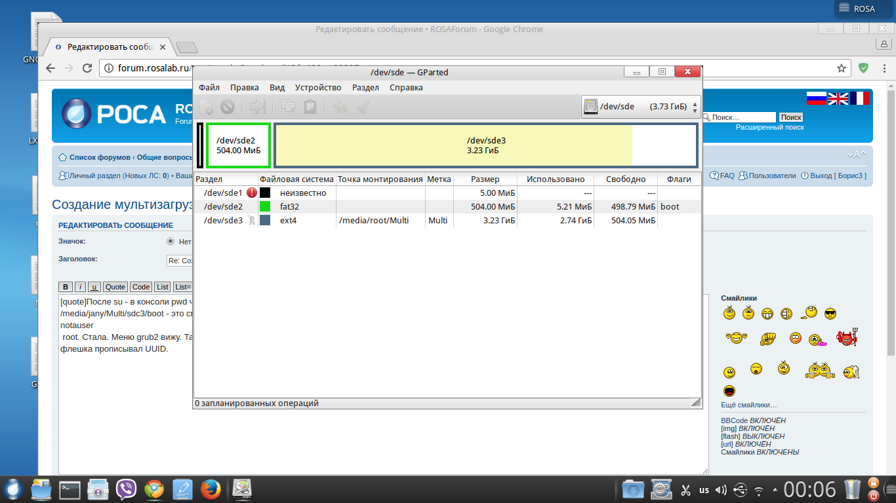Viewport: 896px width, 503px height.
Task: Click the reload page icon in Chrome
Action: point(87,68)
